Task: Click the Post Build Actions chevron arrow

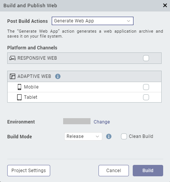Action: pyautogui.click(x=129, y=21)
